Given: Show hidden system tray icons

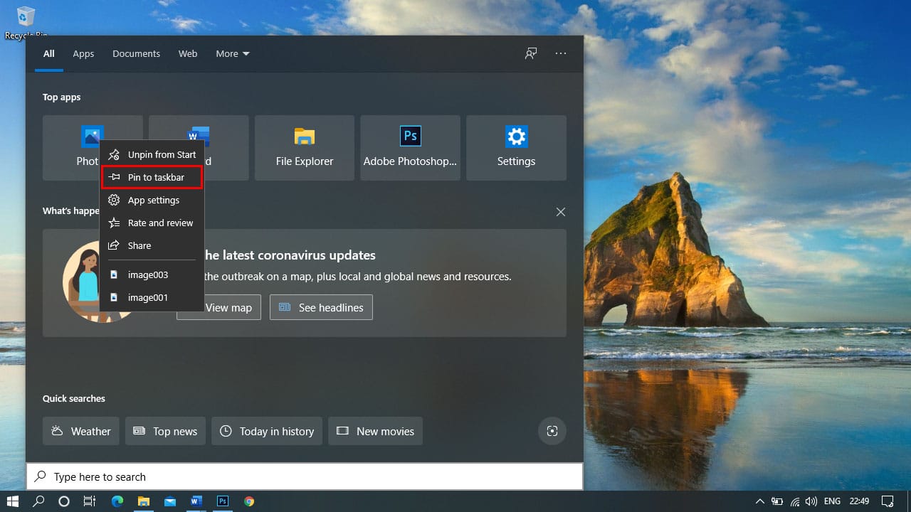Looking at the screenshot, I should coord(759,501).
